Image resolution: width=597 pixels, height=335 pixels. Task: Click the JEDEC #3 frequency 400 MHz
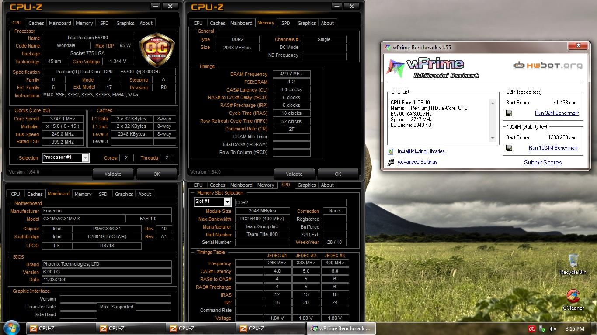[x=335, y=263]
